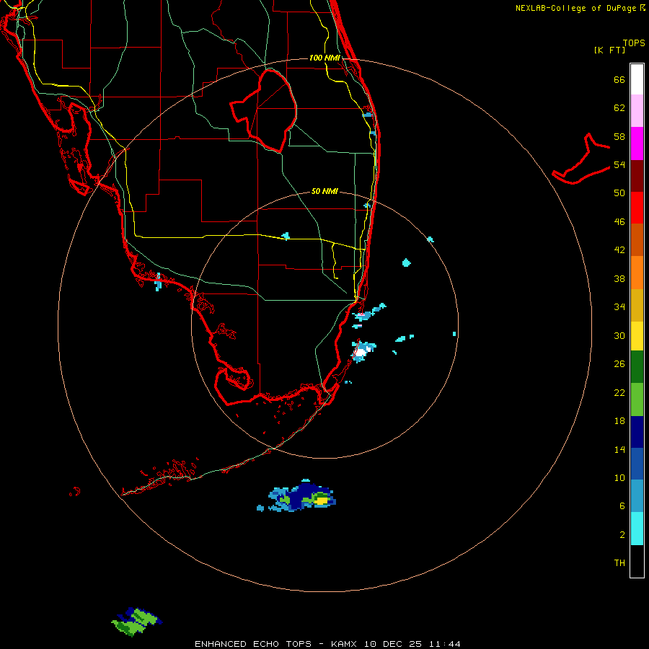649x649 pixels.
Task: Click the black TH threshold swatch
Action: (637, 561)
